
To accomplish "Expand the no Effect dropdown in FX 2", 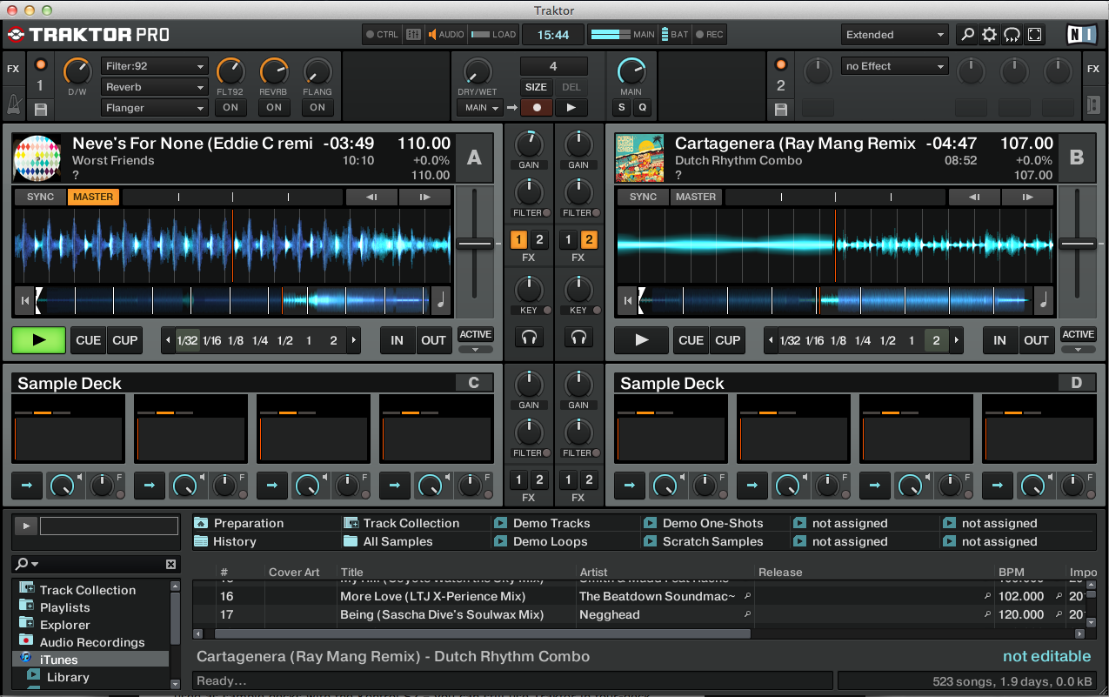I will pos(894,66).
